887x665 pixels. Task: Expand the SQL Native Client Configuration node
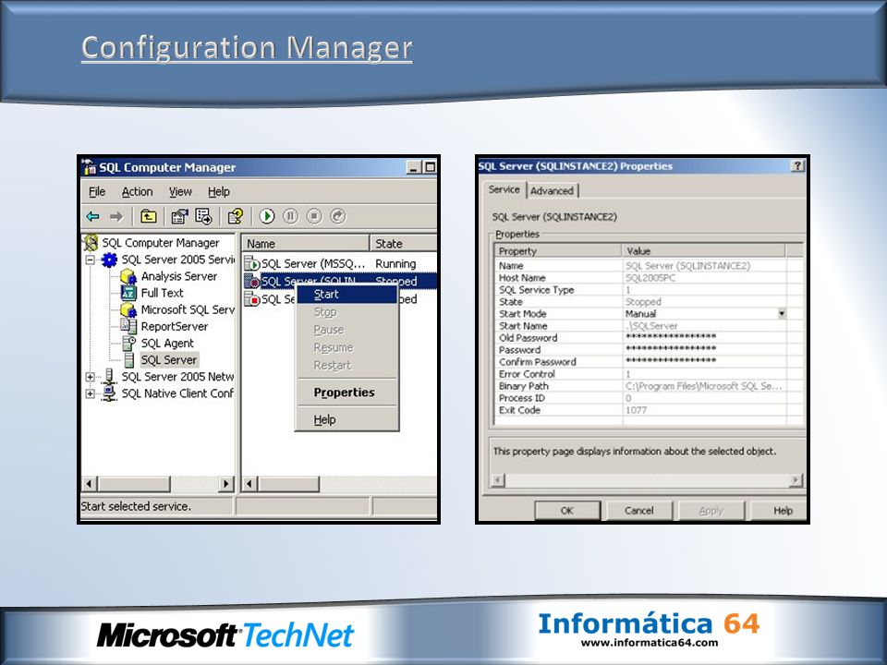[90, 393]
